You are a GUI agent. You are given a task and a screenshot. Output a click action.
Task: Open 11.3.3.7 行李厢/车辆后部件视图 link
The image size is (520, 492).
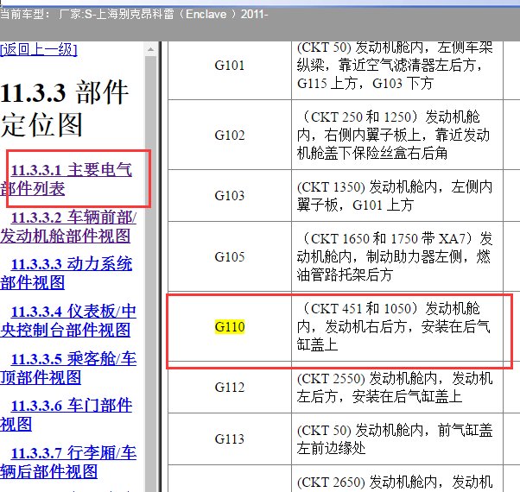point(68,462)
